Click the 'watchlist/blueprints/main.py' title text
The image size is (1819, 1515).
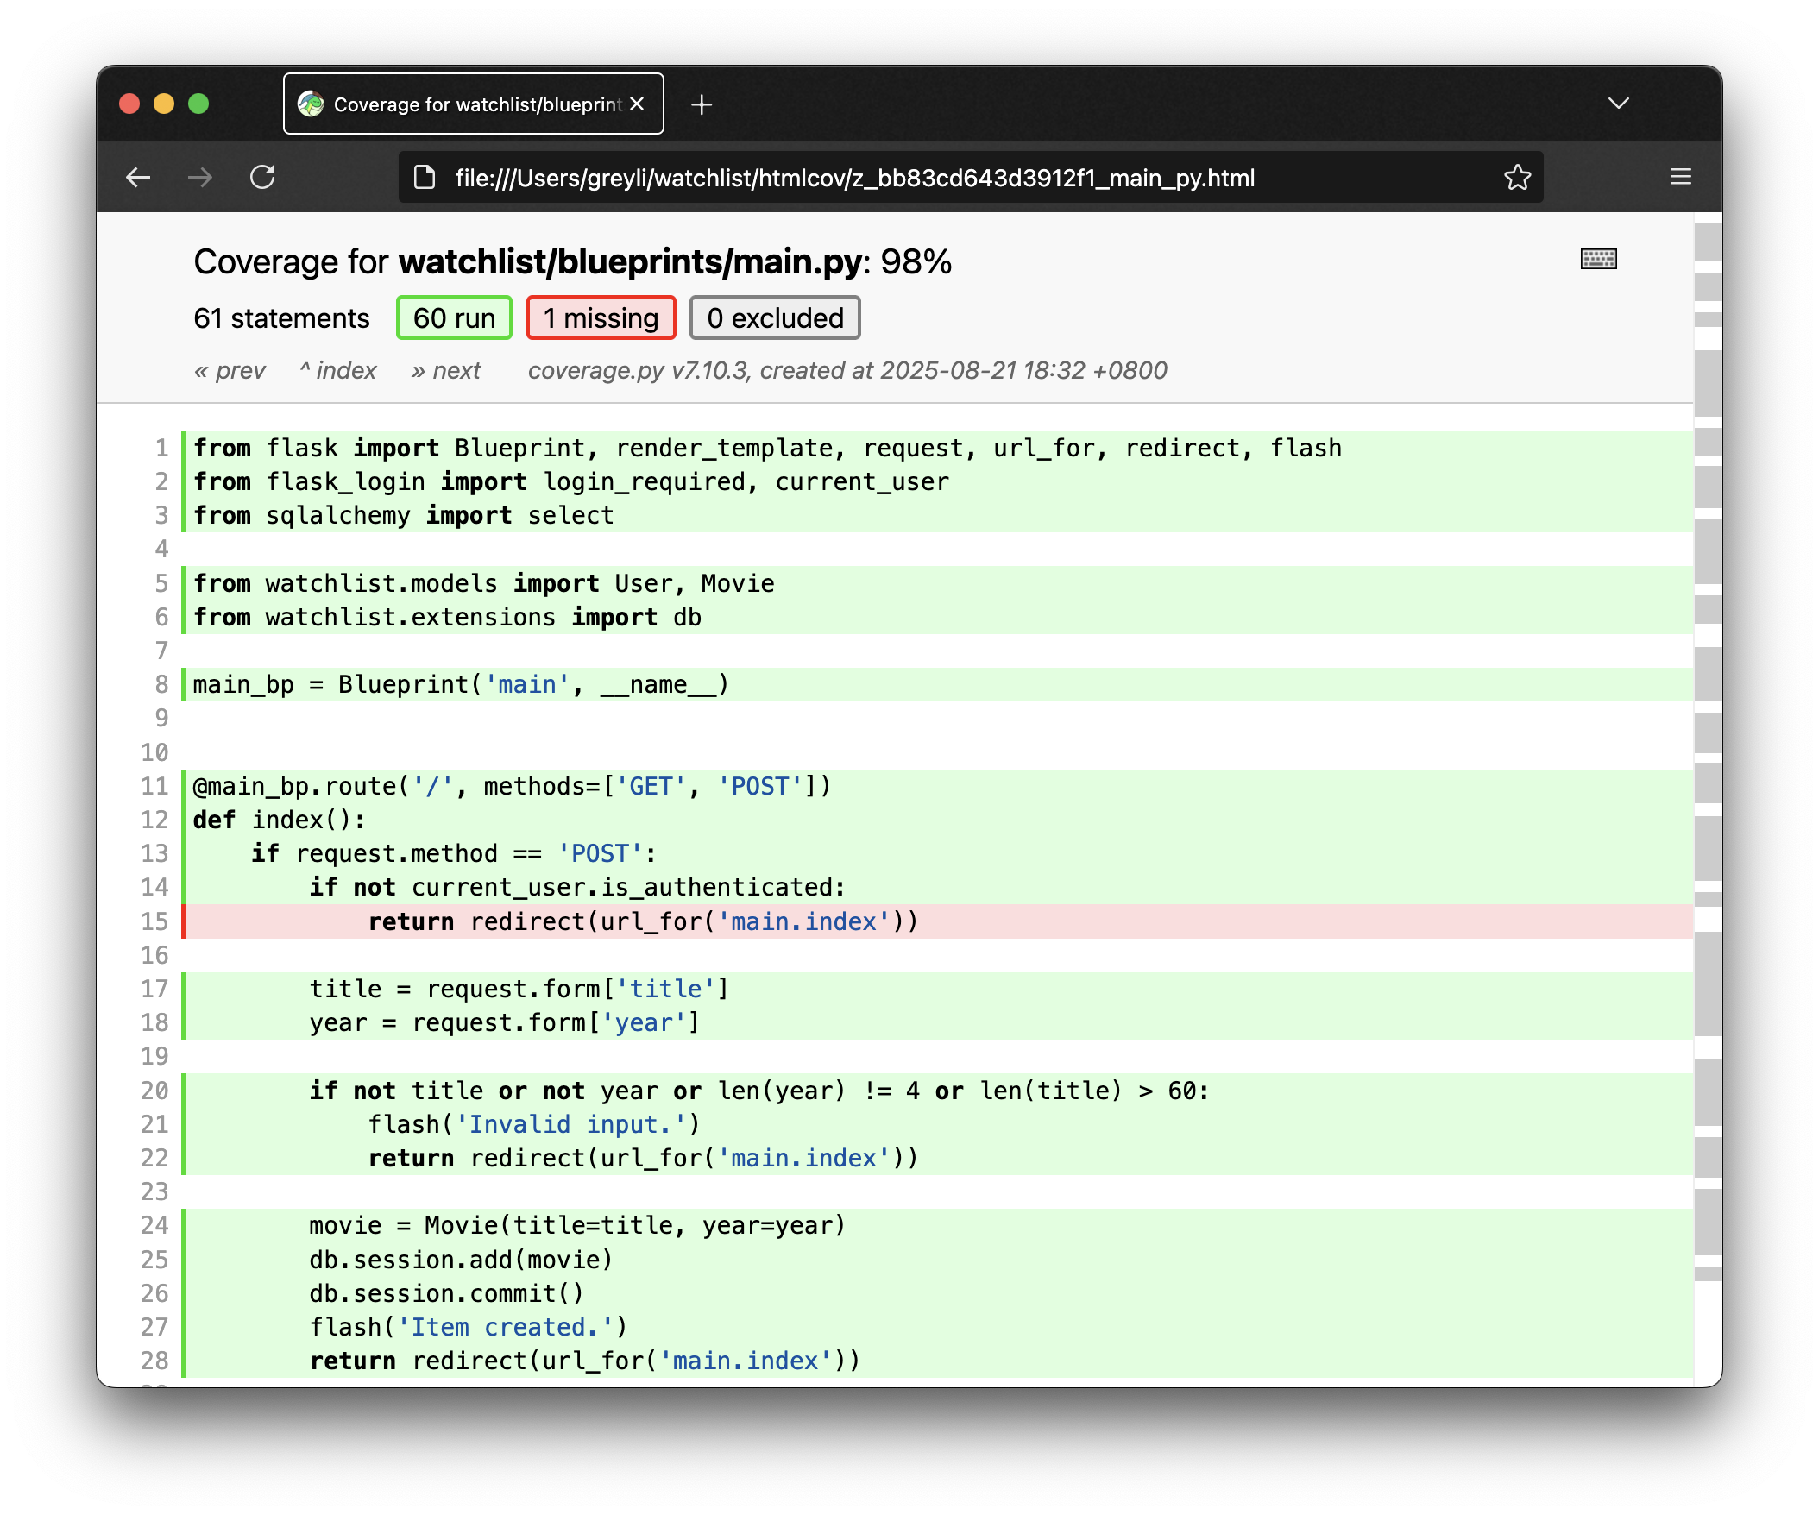point(630,261)
